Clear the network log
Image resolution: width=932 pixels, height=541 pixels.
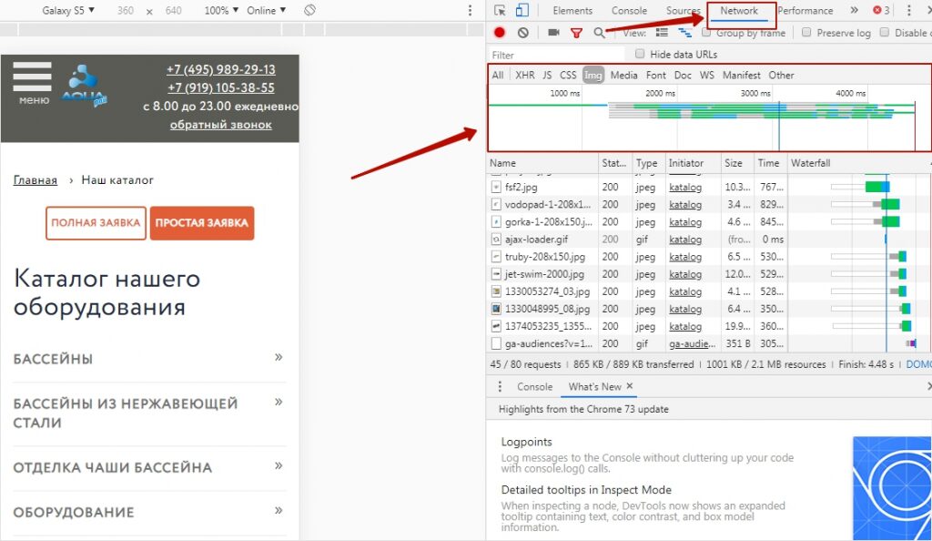(x=522, y=33)
